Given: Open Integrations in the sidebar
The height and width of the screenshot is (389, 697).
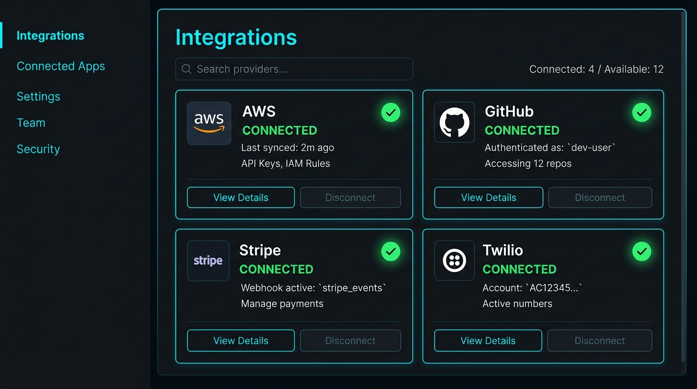Looking at the screenshot, I should [51, 35].
